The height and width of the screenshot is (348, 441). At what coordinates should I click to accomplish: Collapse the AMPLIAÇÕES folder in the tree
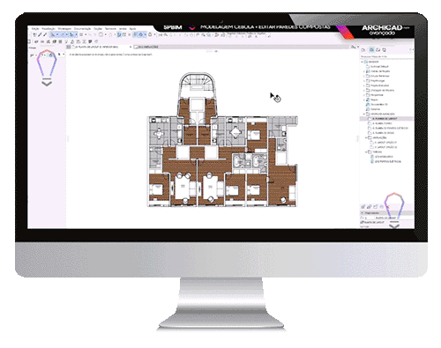pos(366,137)
